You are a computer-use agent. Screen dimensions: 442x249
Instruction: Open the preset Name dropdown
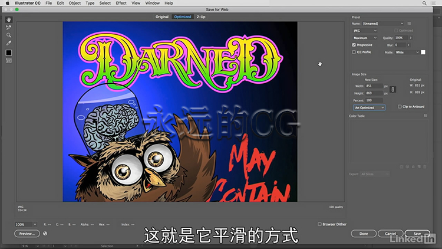[x=383, y=24]
